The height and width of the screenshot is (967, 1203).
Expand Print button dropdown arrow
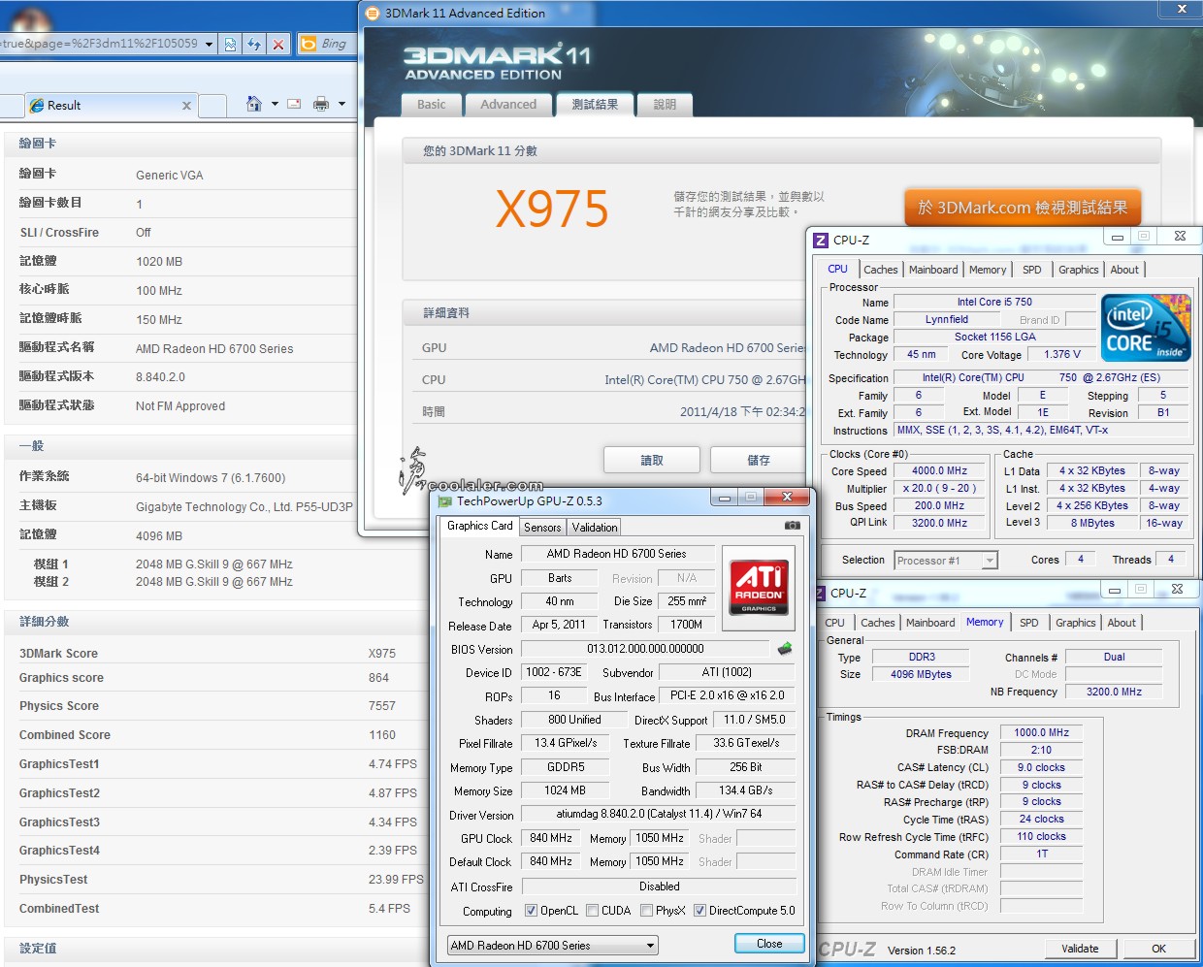click(341, 104)
